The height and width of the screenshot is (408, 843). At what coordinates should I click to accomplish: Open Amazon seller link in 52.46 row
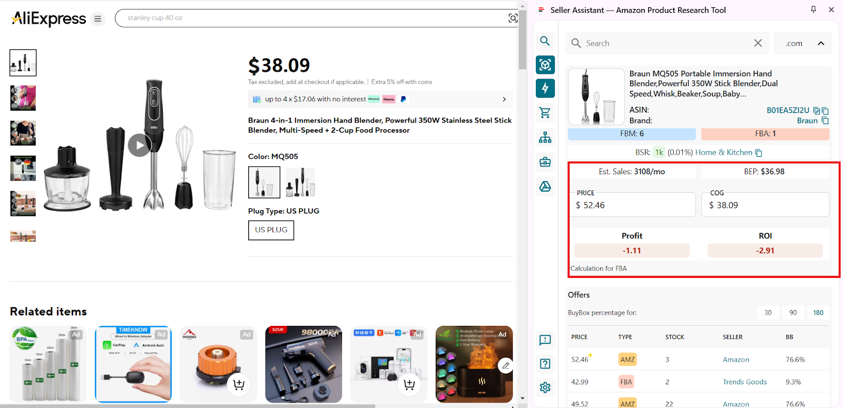[x=736, y=360]
